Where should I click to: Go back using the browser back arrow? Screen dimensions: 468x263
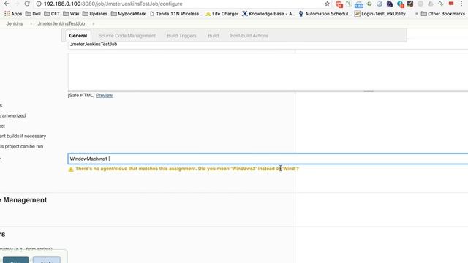coord(7,4)
